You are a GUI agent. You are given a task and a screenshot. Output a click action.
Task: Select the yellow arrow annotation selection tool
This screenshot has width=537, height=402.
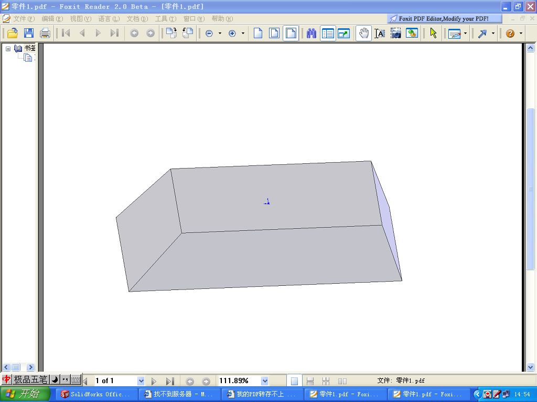point(433,33)
